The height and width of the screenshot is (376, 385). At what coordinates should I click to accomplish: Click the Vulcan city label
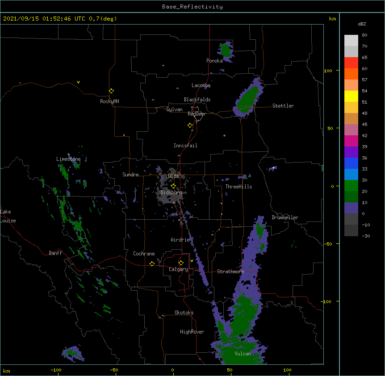(x=243, y=354)
